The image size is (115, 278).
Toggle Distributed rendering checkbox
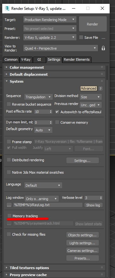[9, 160]
